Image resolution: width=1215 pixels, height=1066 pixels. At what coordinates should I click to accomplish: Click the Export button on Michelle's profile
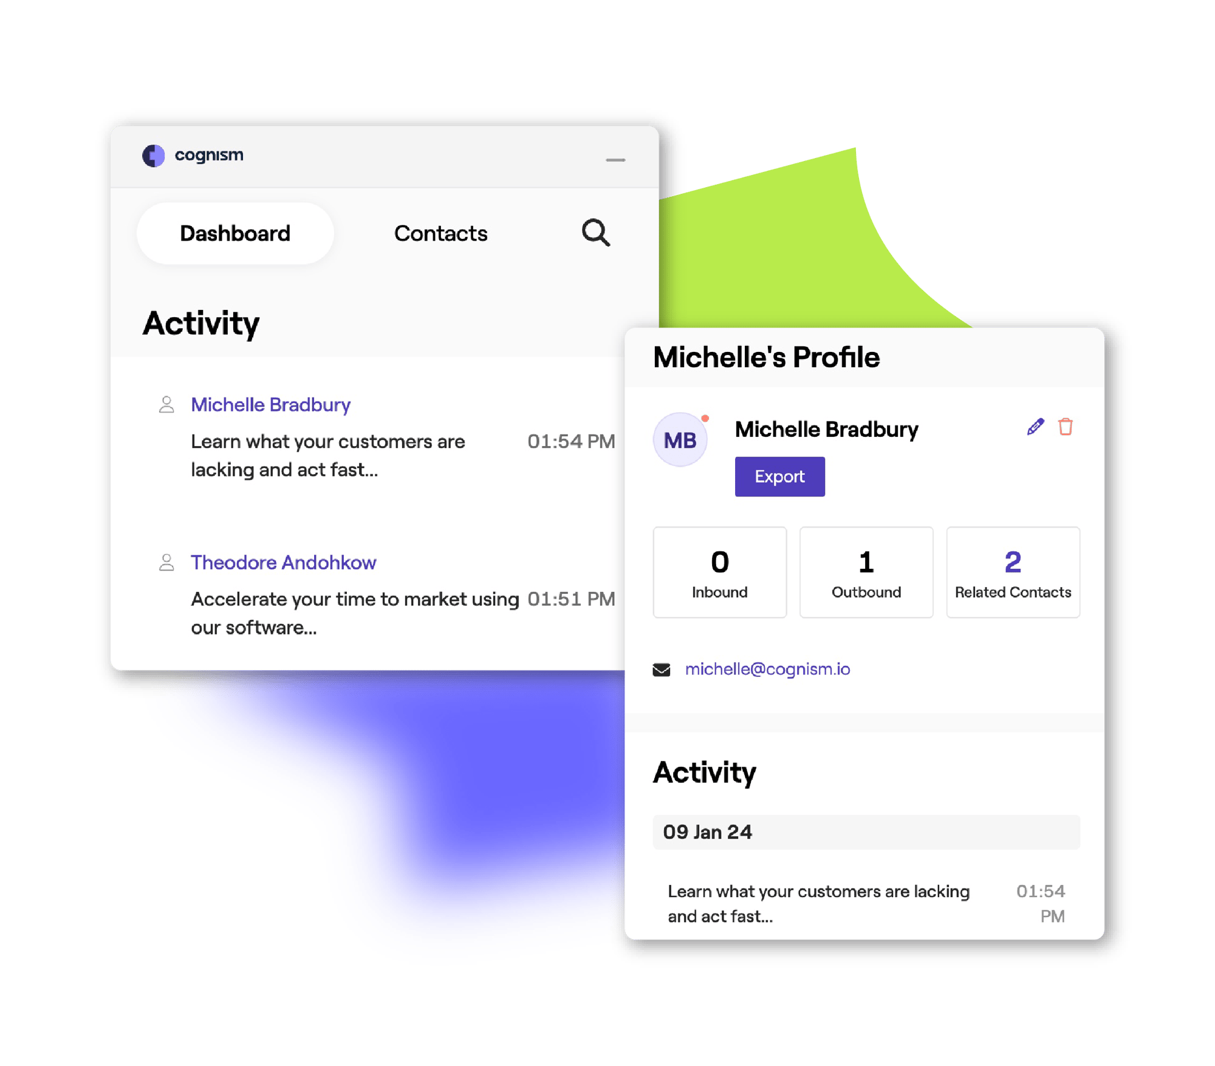click(780, 475)
